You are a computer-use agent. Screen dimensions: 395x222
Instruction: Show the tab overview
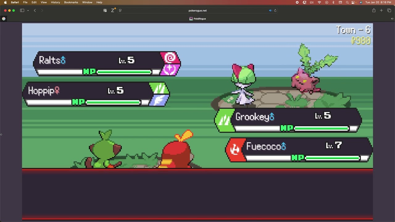pos(389,10)
